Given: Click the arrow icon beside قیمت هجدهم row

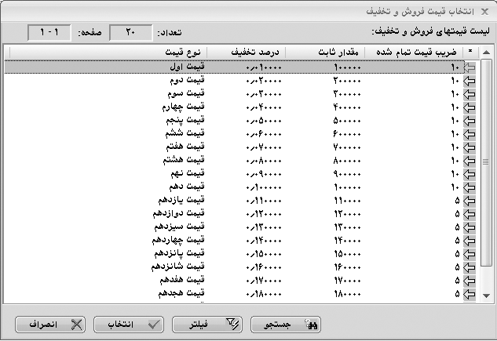Looking at the screenshot, I should pyautogui.click(x=470, y=294).
